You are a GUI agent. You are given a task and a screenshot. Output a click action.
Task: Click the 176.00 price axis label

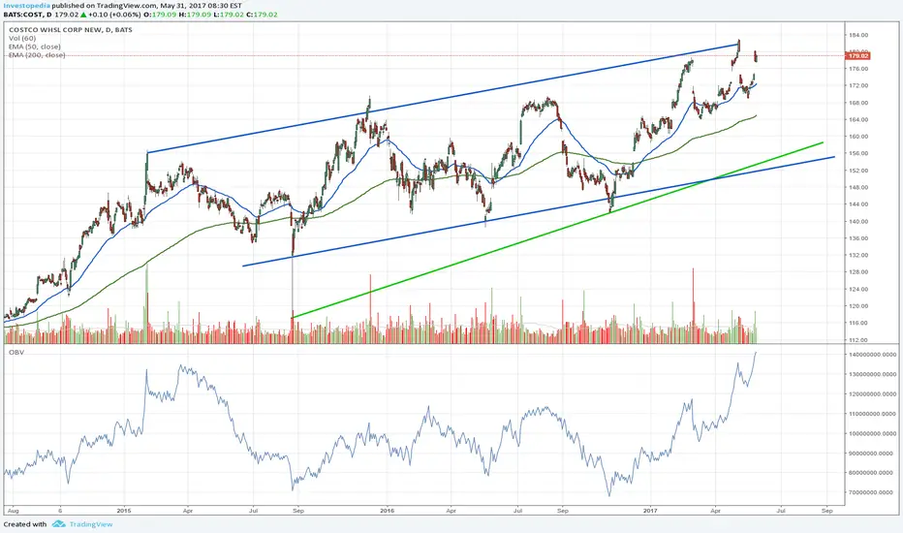click(x=858, y=69)
